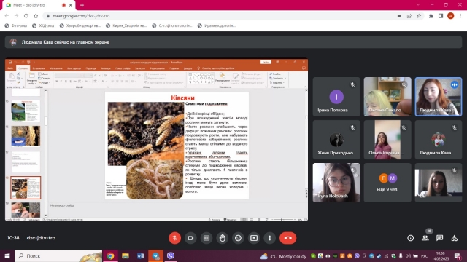
Task: Raise hand in the Meet call
Action: click(222, 238)
